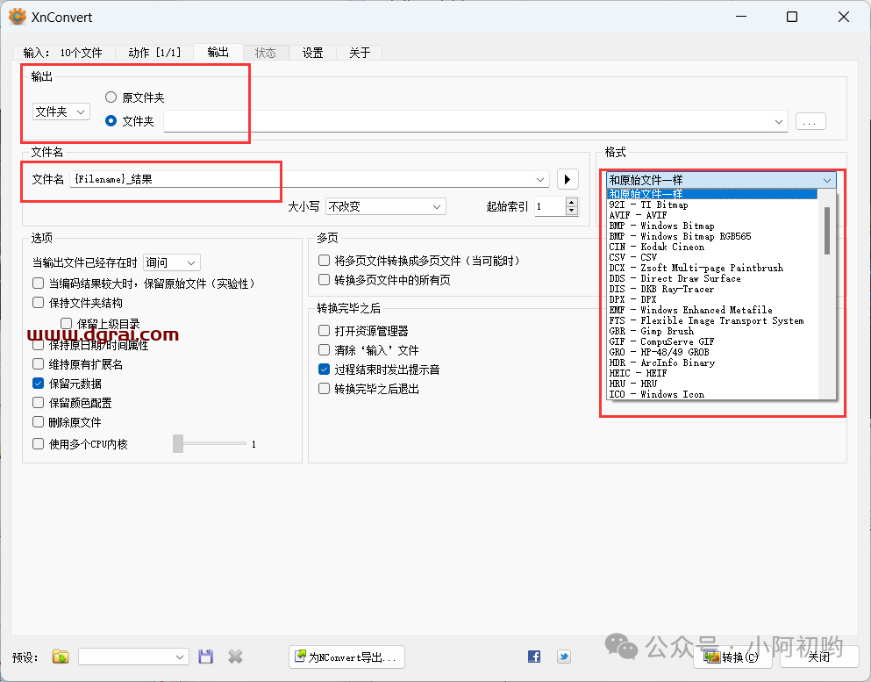Toggle 保留上级目录 checkbox

point(66,324)
